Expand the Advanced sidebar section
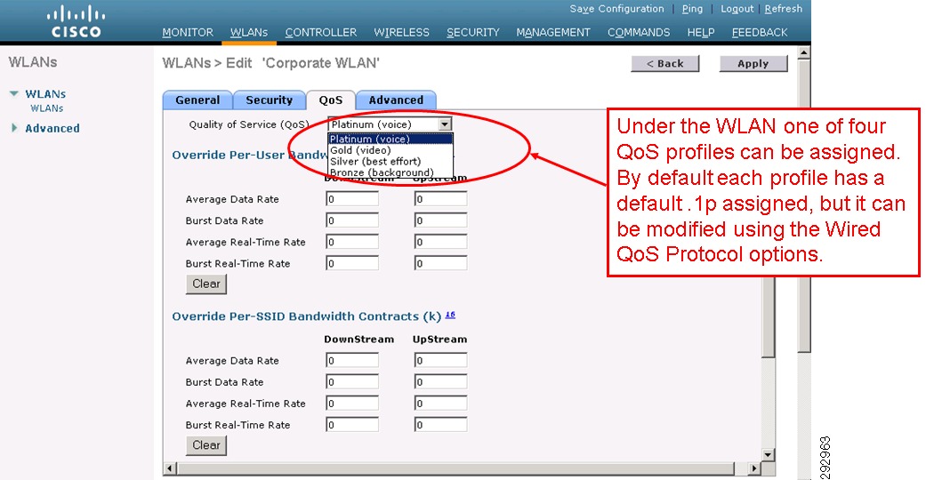 14,127
